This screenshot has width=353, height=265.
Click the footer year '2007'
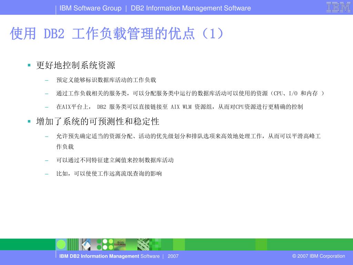point(173,256)
